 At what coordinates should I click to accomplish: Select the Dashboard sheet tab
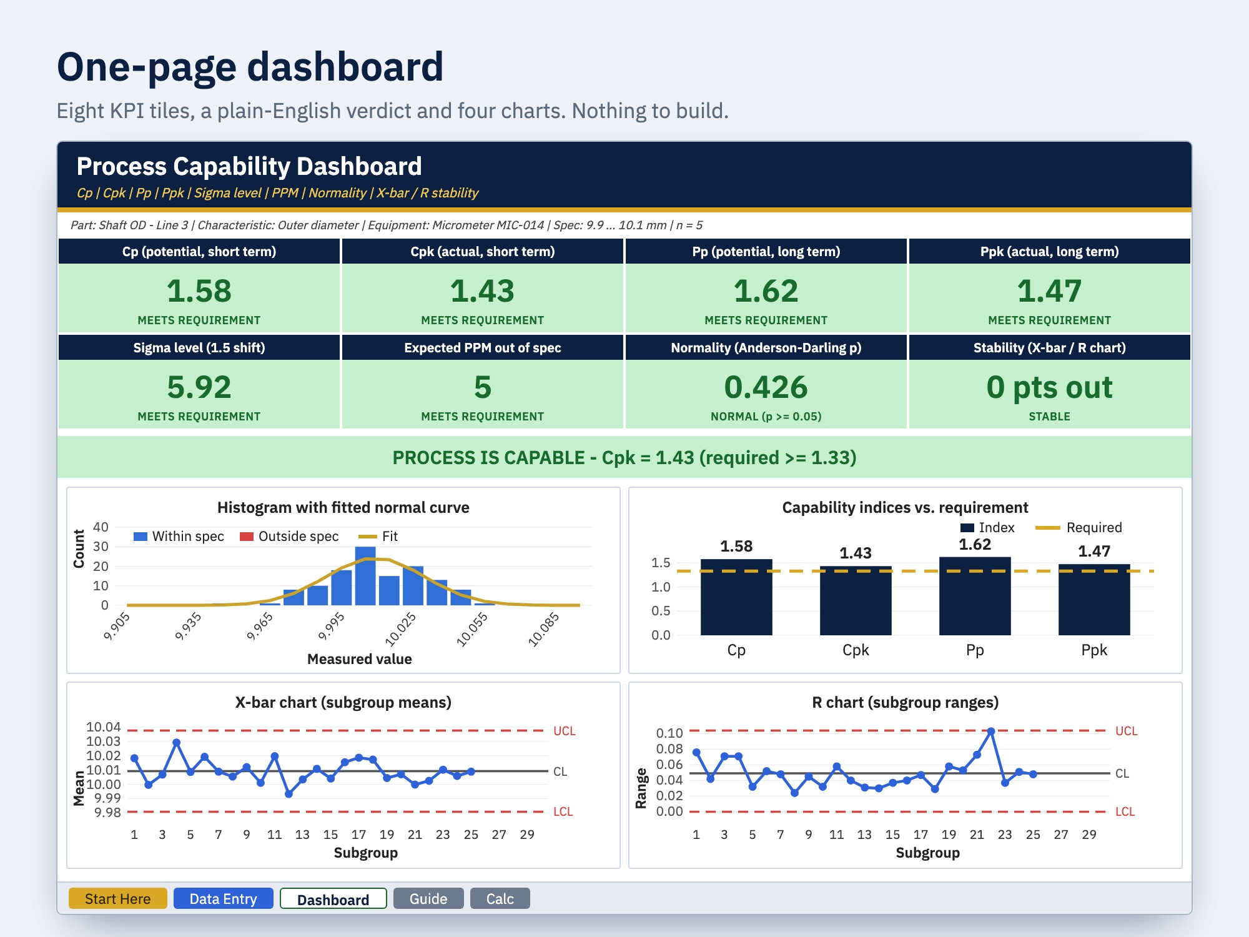coord(333,899)
